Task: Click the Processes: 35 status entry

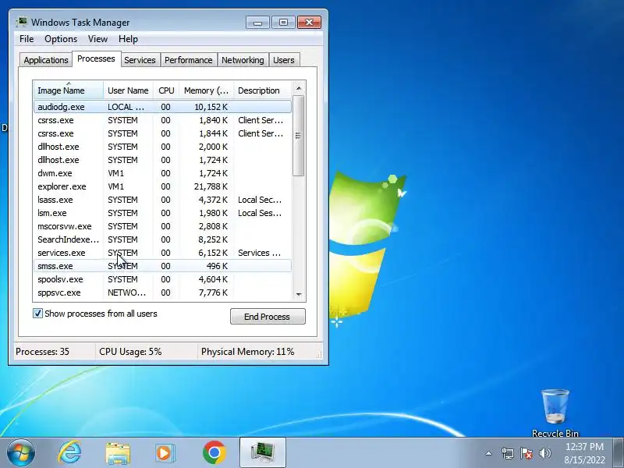Action: pyautogui.click(x=43, y=352)
